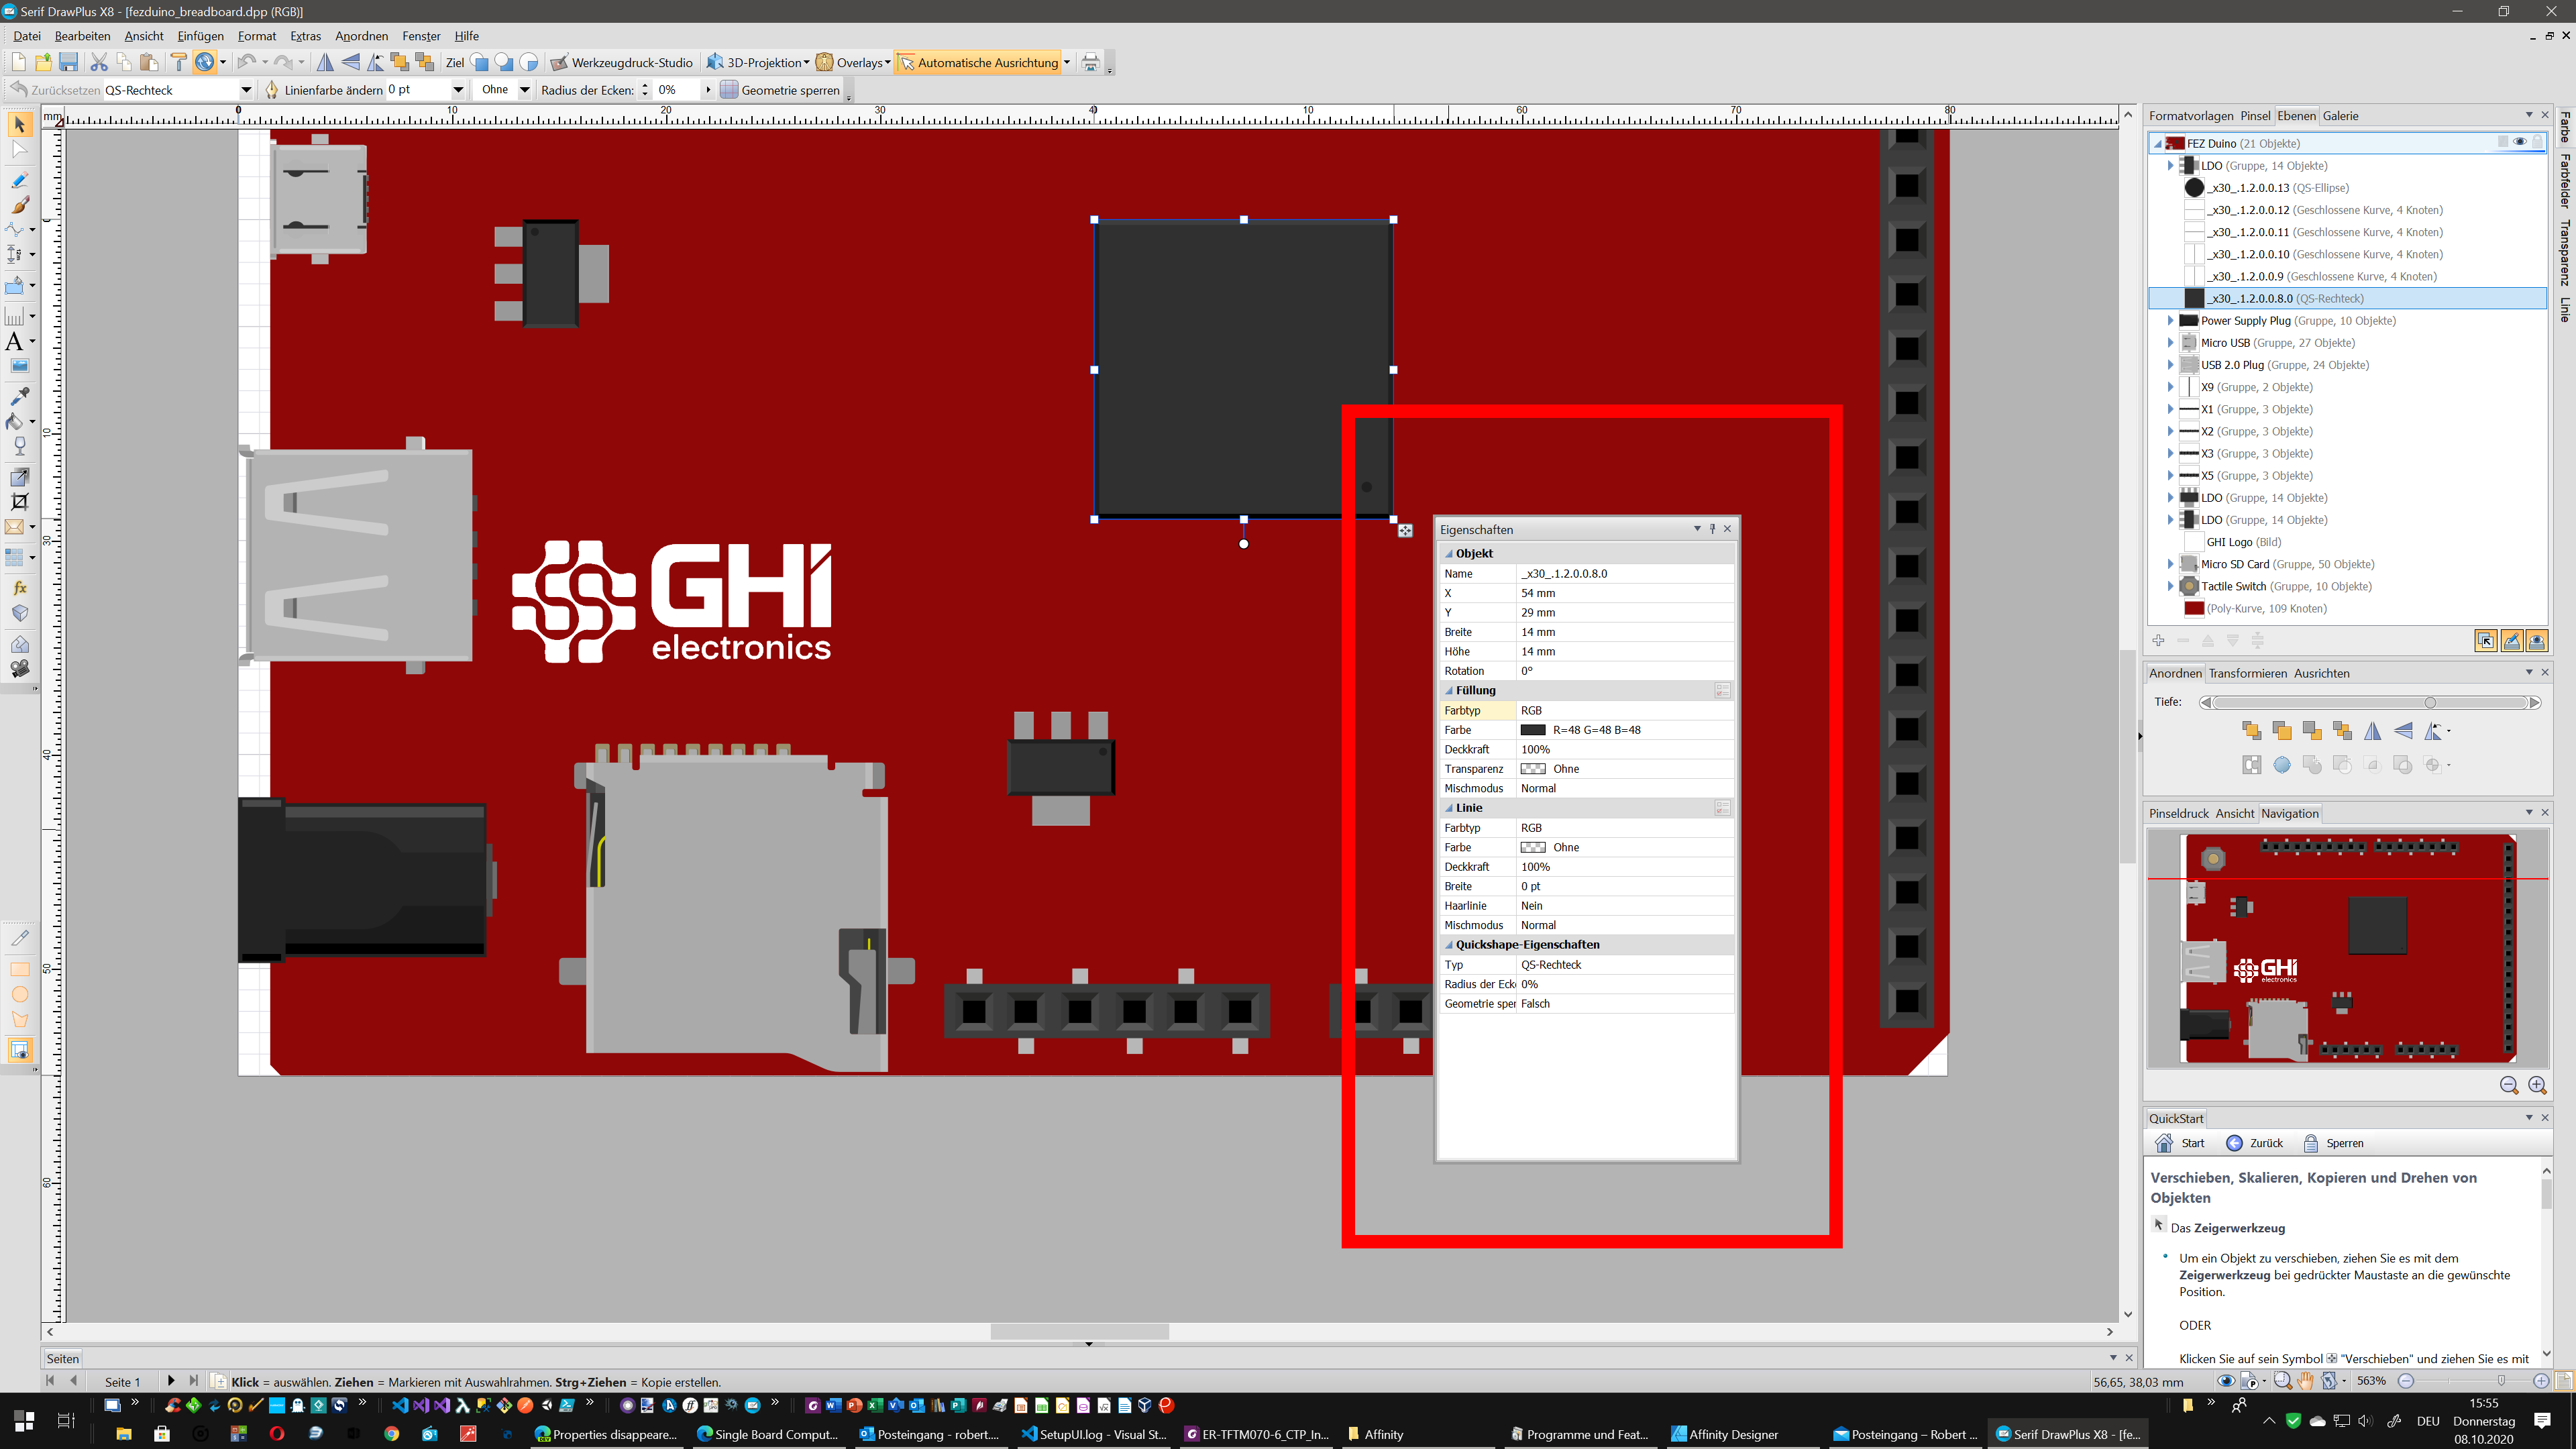Click Linienfarbe ändern button
The height and width of the screenshot is (1449, 2576).
323,90
